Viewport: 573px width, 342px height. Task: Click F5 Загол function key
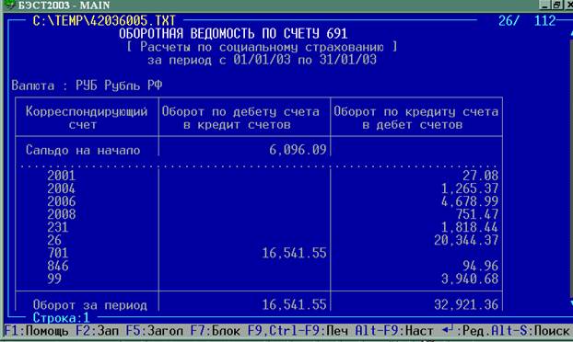coord(154,331)
